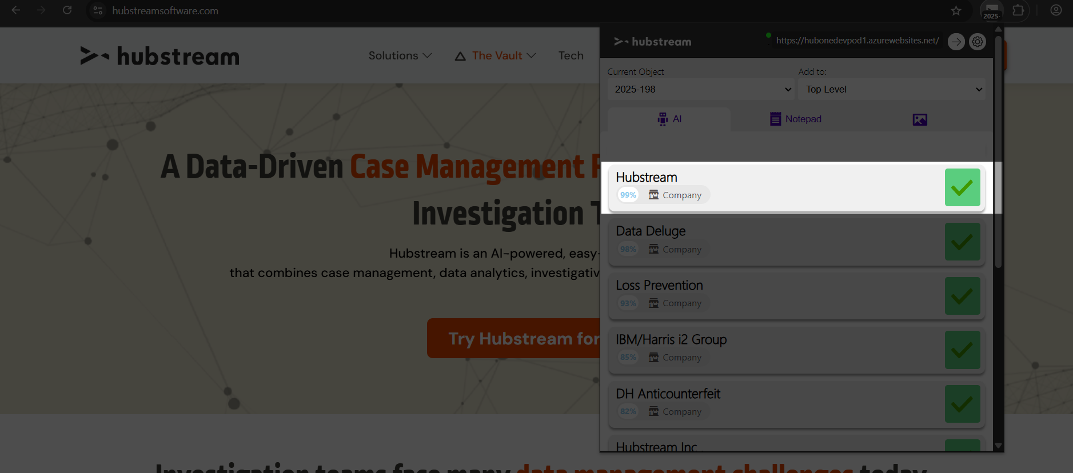The height and width of the screenshot is (473, 1073).
Task: Click the arrow button beside the server URL
Action: (956, 42)
